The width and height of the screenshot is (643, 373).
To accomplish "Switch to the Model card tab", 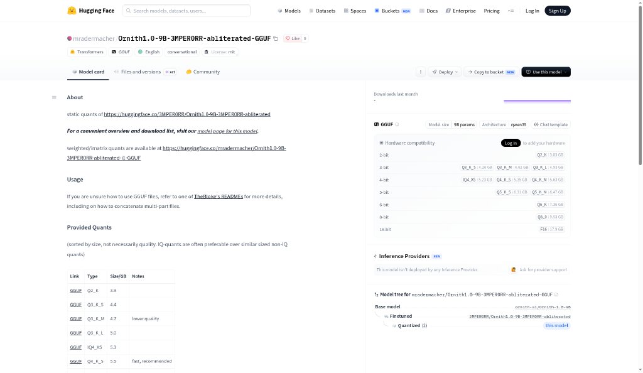I will 88,72.
